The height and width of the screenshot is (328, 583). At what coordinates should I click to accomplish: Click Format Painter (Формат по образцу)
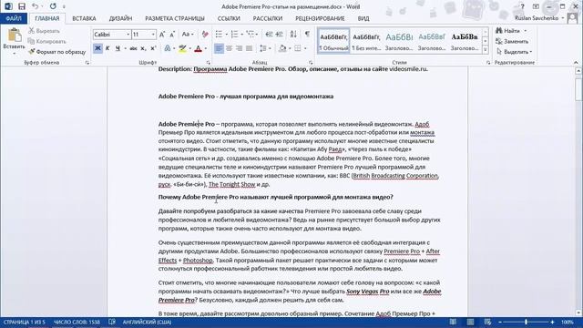click(x=56, y=52)
